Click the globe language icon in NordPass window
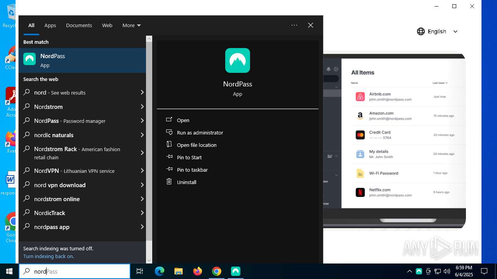This screenshot has height=279, width=497. 421,31
